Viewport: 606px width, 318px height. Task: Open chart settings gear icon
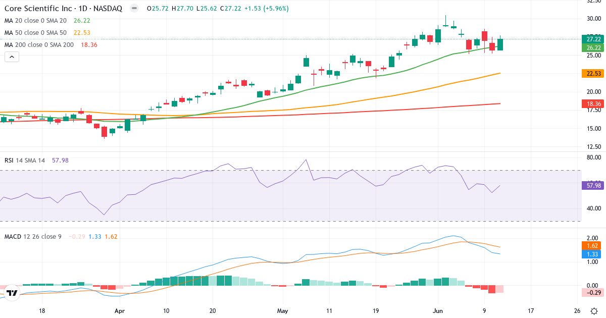click(594, 311)
